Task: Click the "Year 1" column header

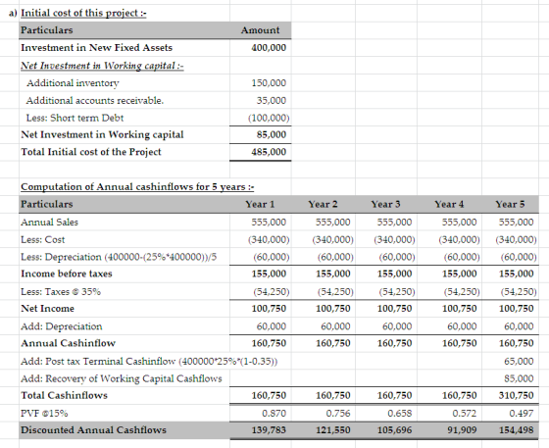Action: (x=260, y=205)
